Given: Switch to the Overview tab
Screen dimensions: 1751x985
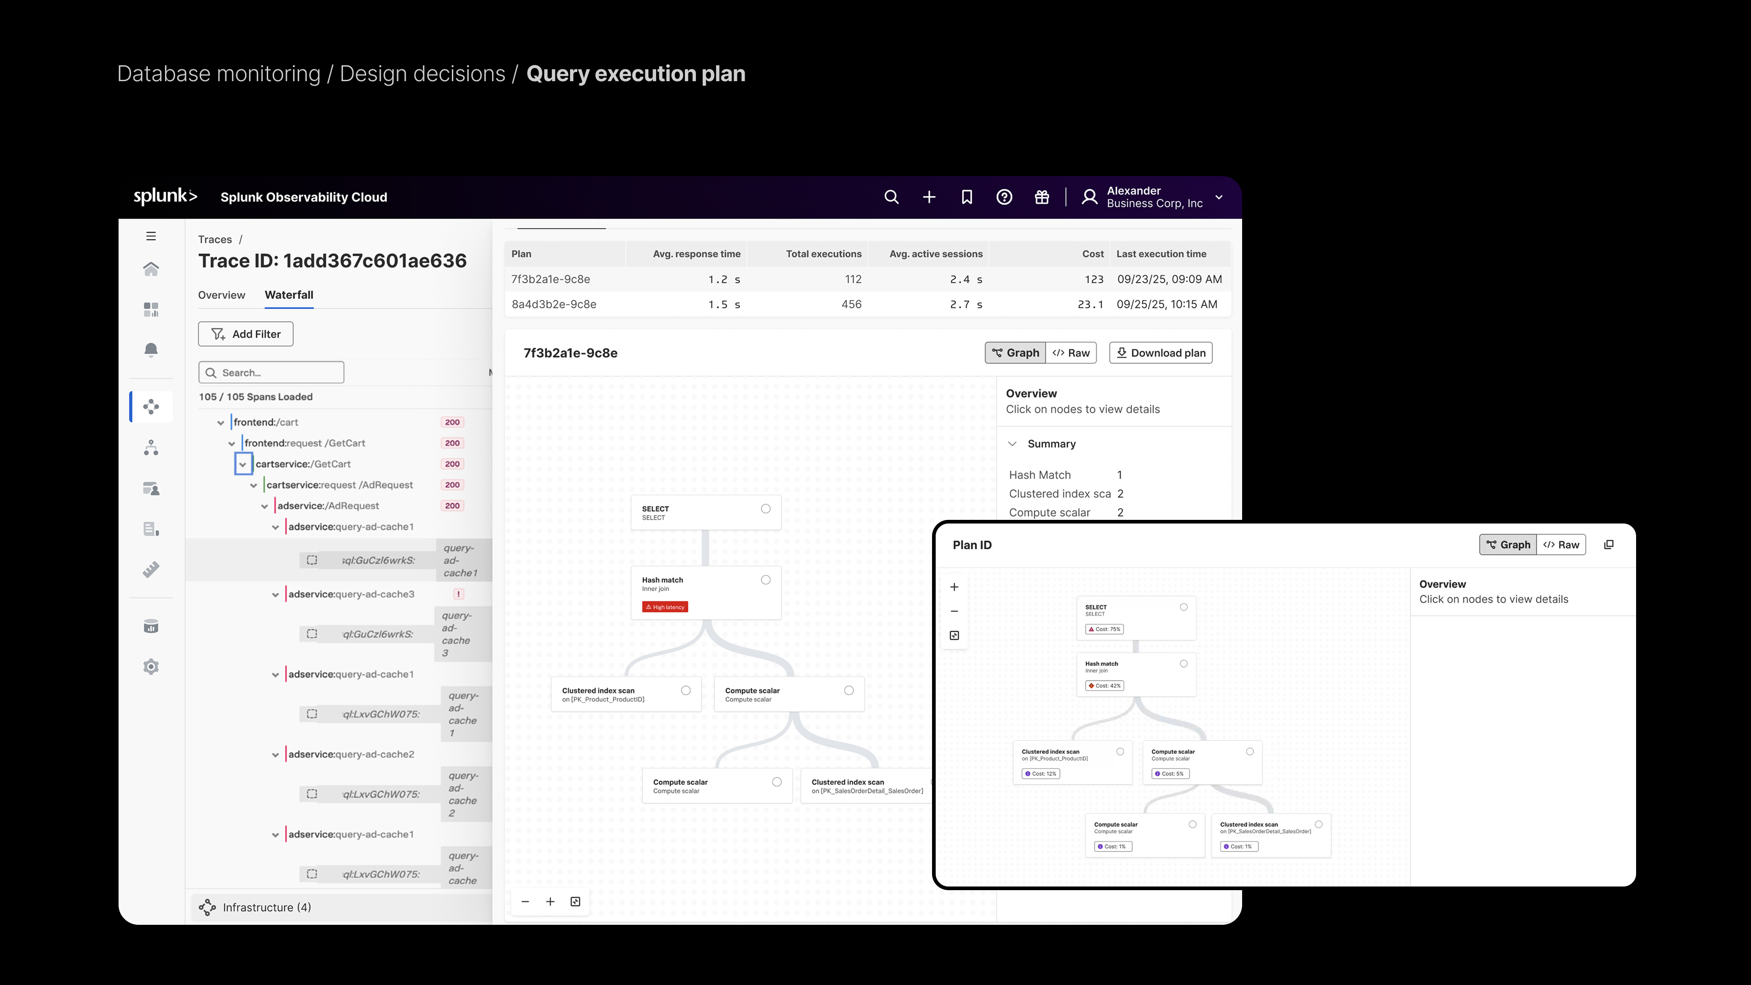Looking at the screenshot, I should click(221, 295).
